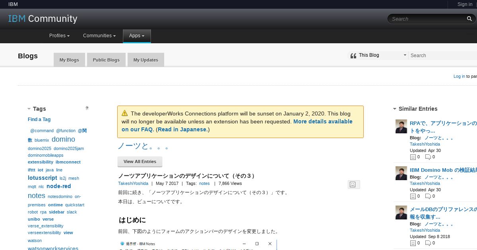477x250 pixels.
Task: Select the @command tag
Action: point(42,131)
